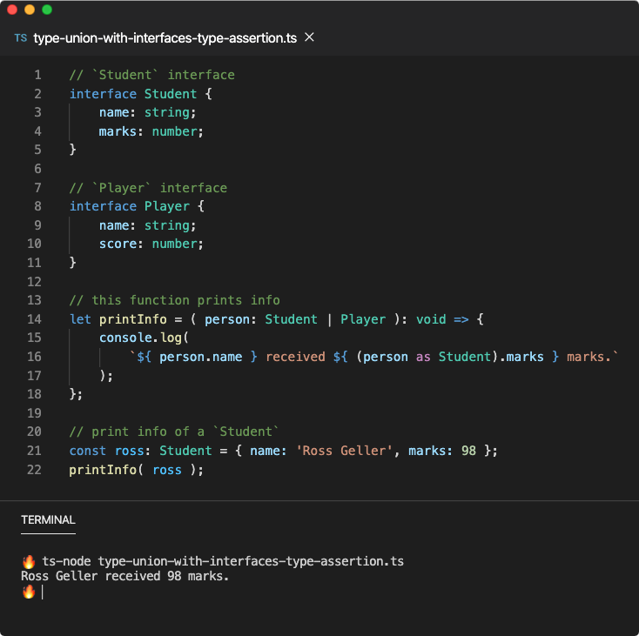Click 'console.log(' on line 15
Screen dimensions: 639x636
pos(144,338)
